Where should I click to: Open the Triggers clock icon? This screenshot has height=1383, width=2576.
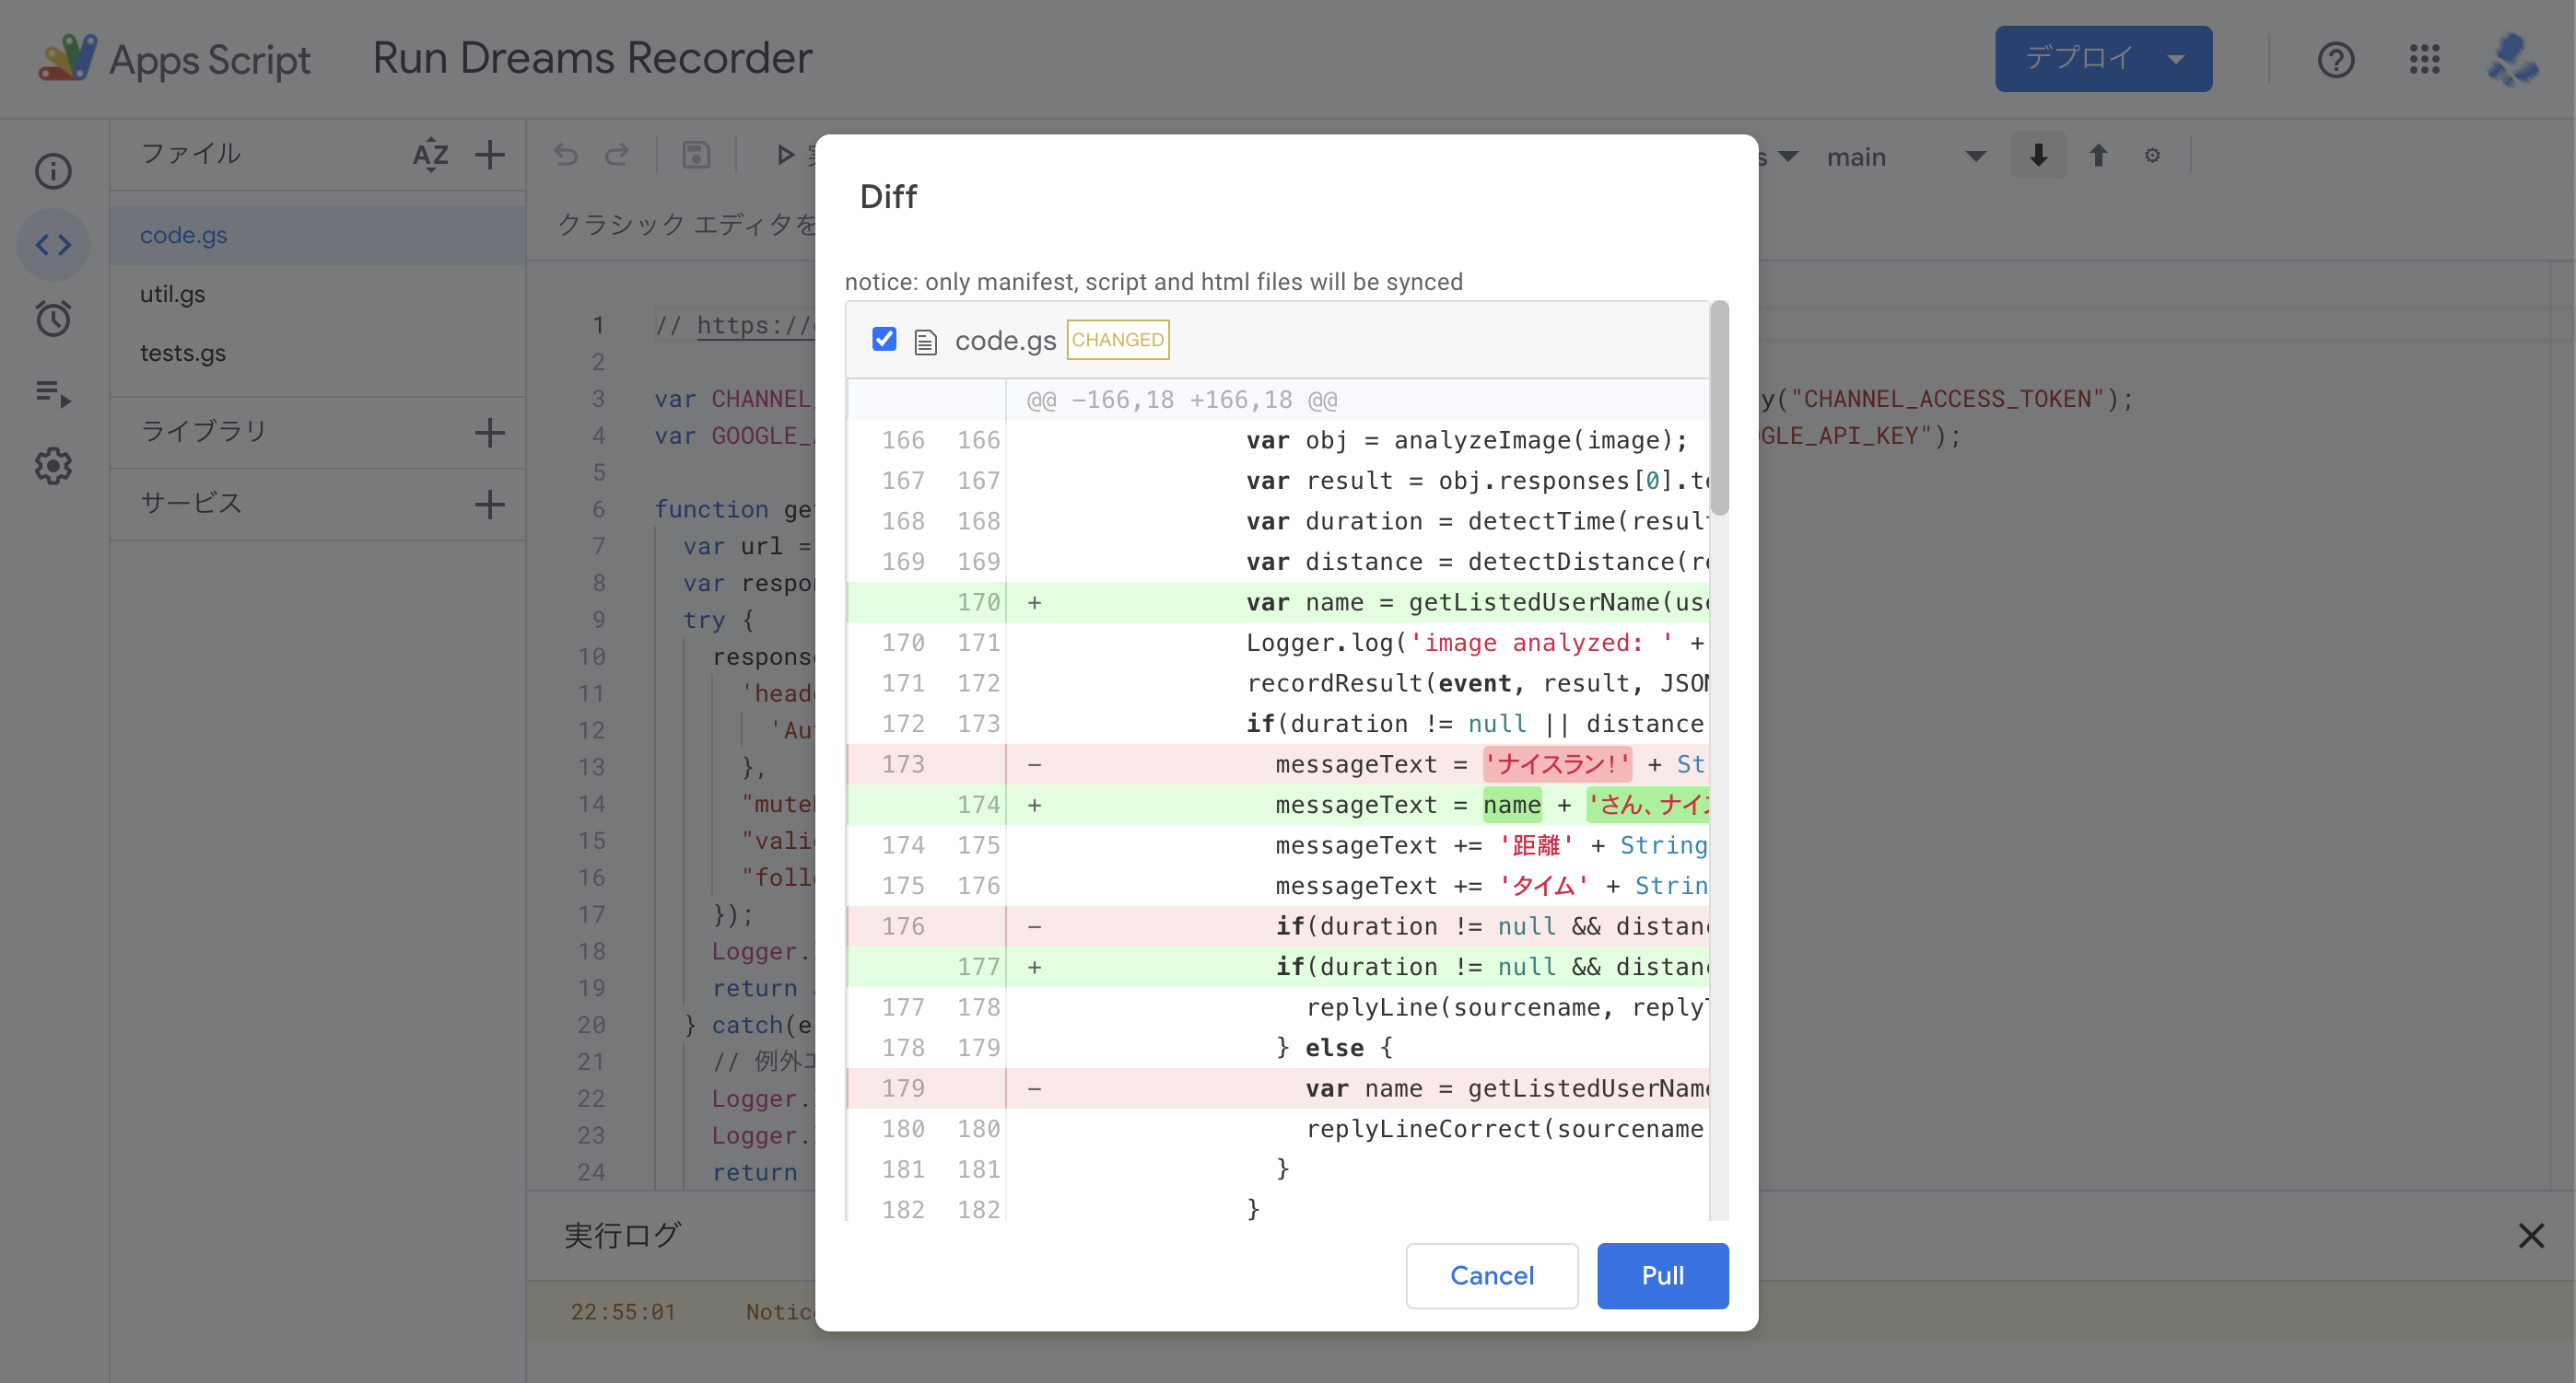click(x=53, y=319)
